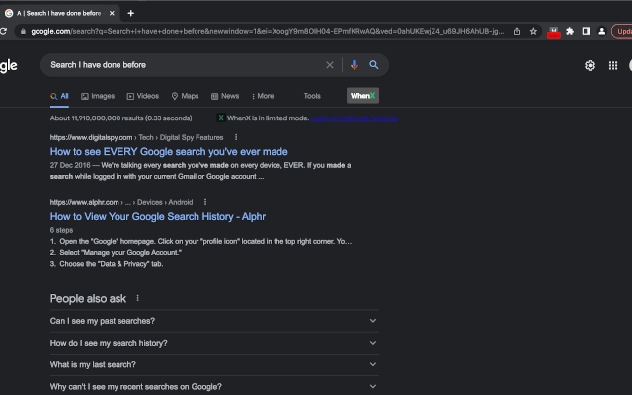Image resolution: width=632 pixels, height=395 pixels.
Task: Open the Google apps grid
Action: coord(613,65)
